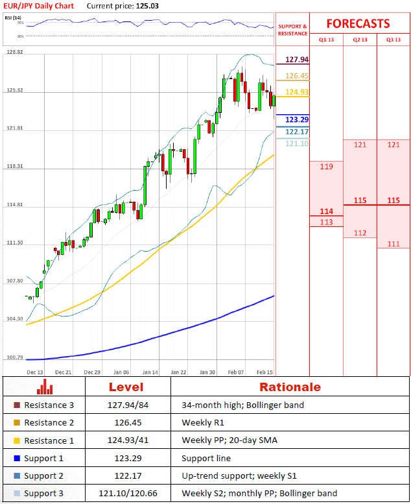Viewport: 411px width, 504px height.
Task: Click the 123.29 support level label
Action: 297,119
